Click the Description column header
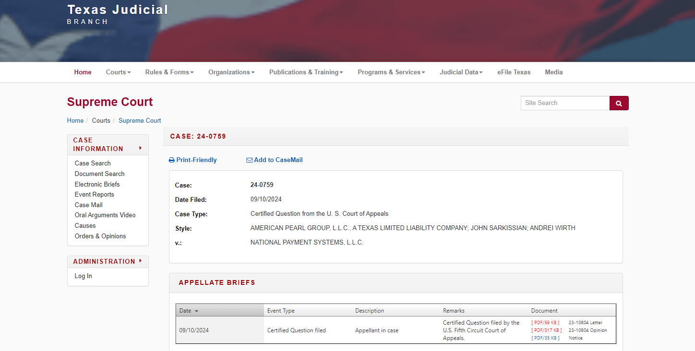This screenshot has width=695, height=351. tap(370, 311)
